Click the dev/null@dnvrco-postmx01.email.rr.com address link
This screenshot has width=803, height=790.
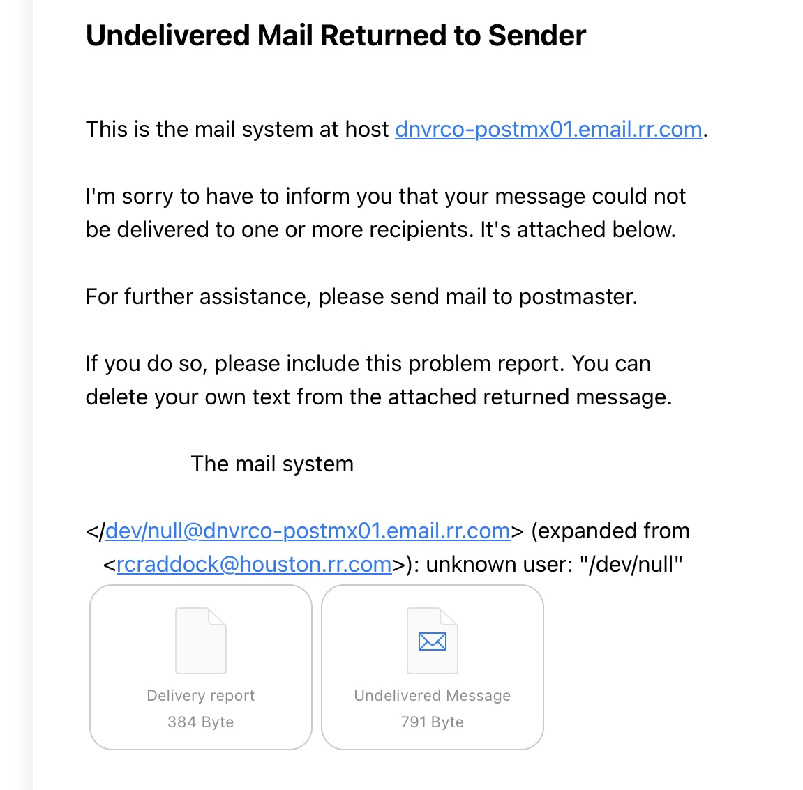coord(308,531)
